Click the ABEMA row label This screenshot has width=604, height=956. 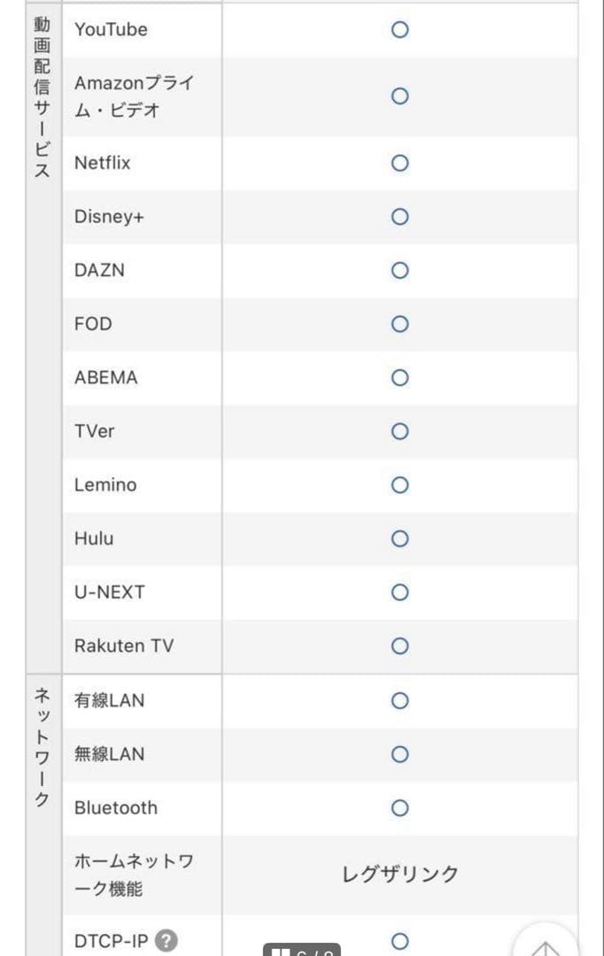106,377
